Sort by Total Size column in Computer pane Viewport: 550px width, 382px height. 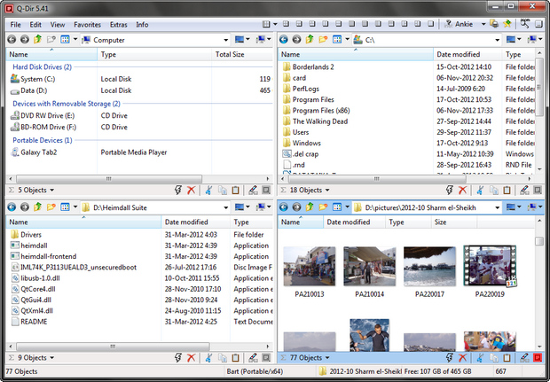pyautogui.click(x=242, y=54)
